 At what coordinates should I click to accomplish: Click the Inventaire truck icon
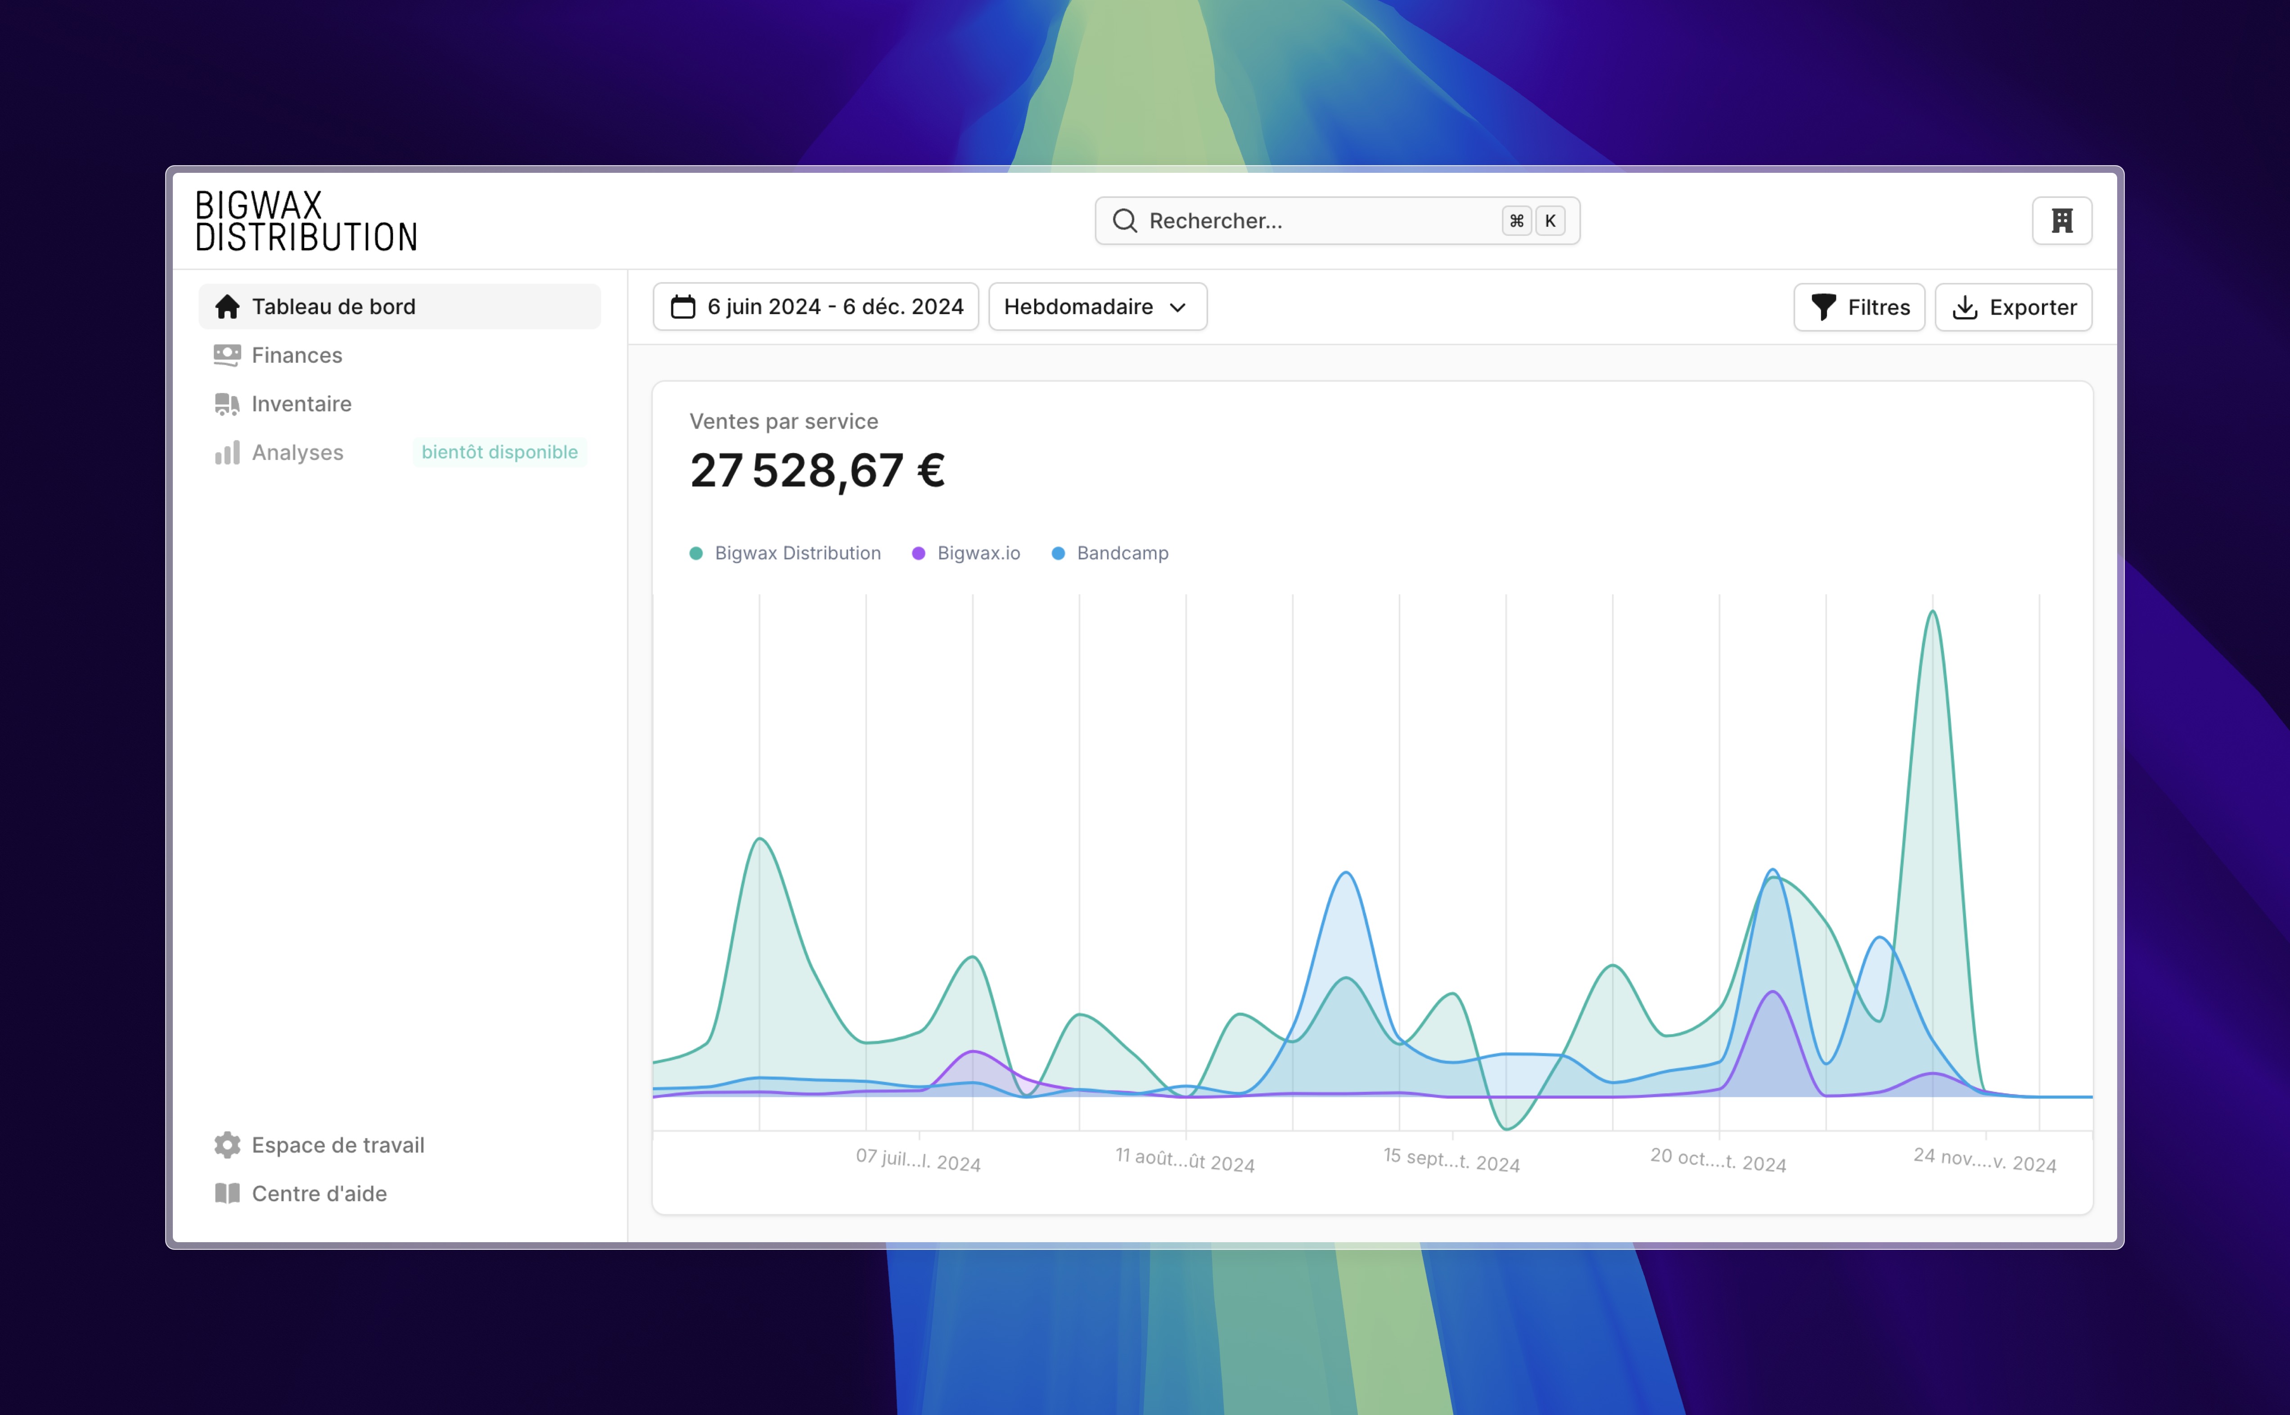226,404
